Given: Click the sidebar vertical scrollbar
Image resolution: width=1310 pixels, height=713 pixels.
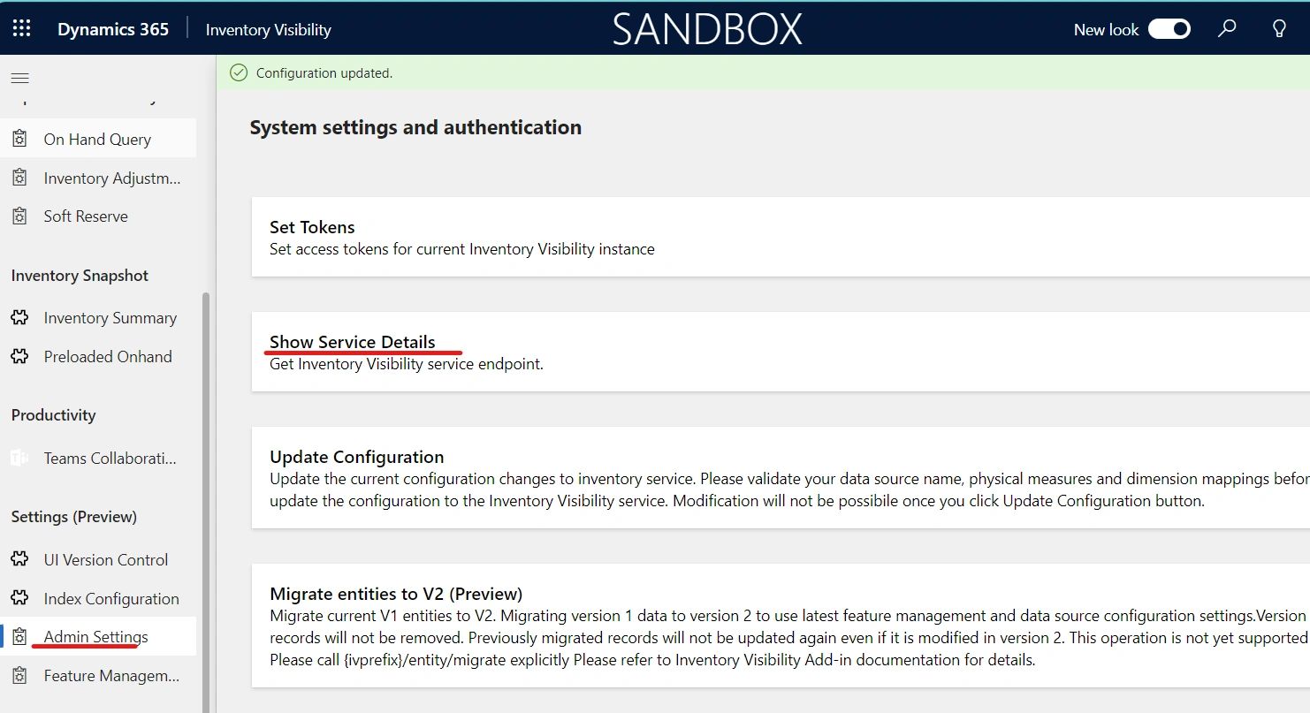Looking at the screenshot, I should pyautogui.click(x=207, y=495).
